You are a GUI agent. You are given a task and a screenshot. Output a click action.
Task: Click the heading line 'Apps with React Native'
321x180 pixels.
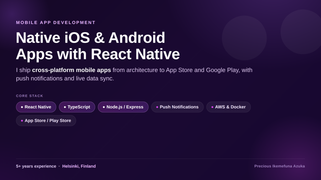pyautogui.click(x=98, y=54)
